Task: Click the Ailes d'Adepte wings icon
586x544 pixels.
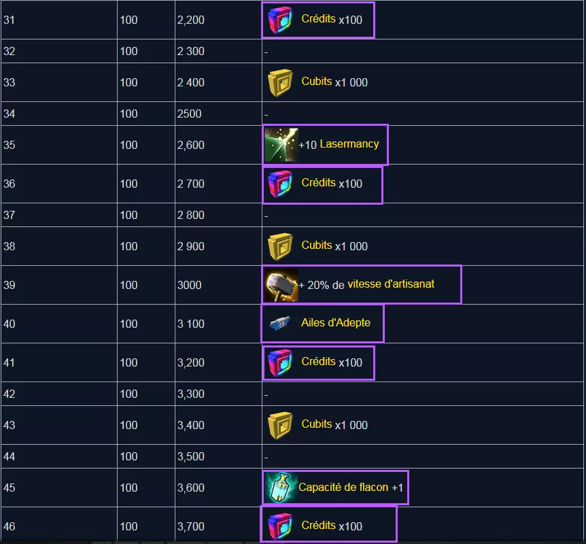Action: point(280,323)
